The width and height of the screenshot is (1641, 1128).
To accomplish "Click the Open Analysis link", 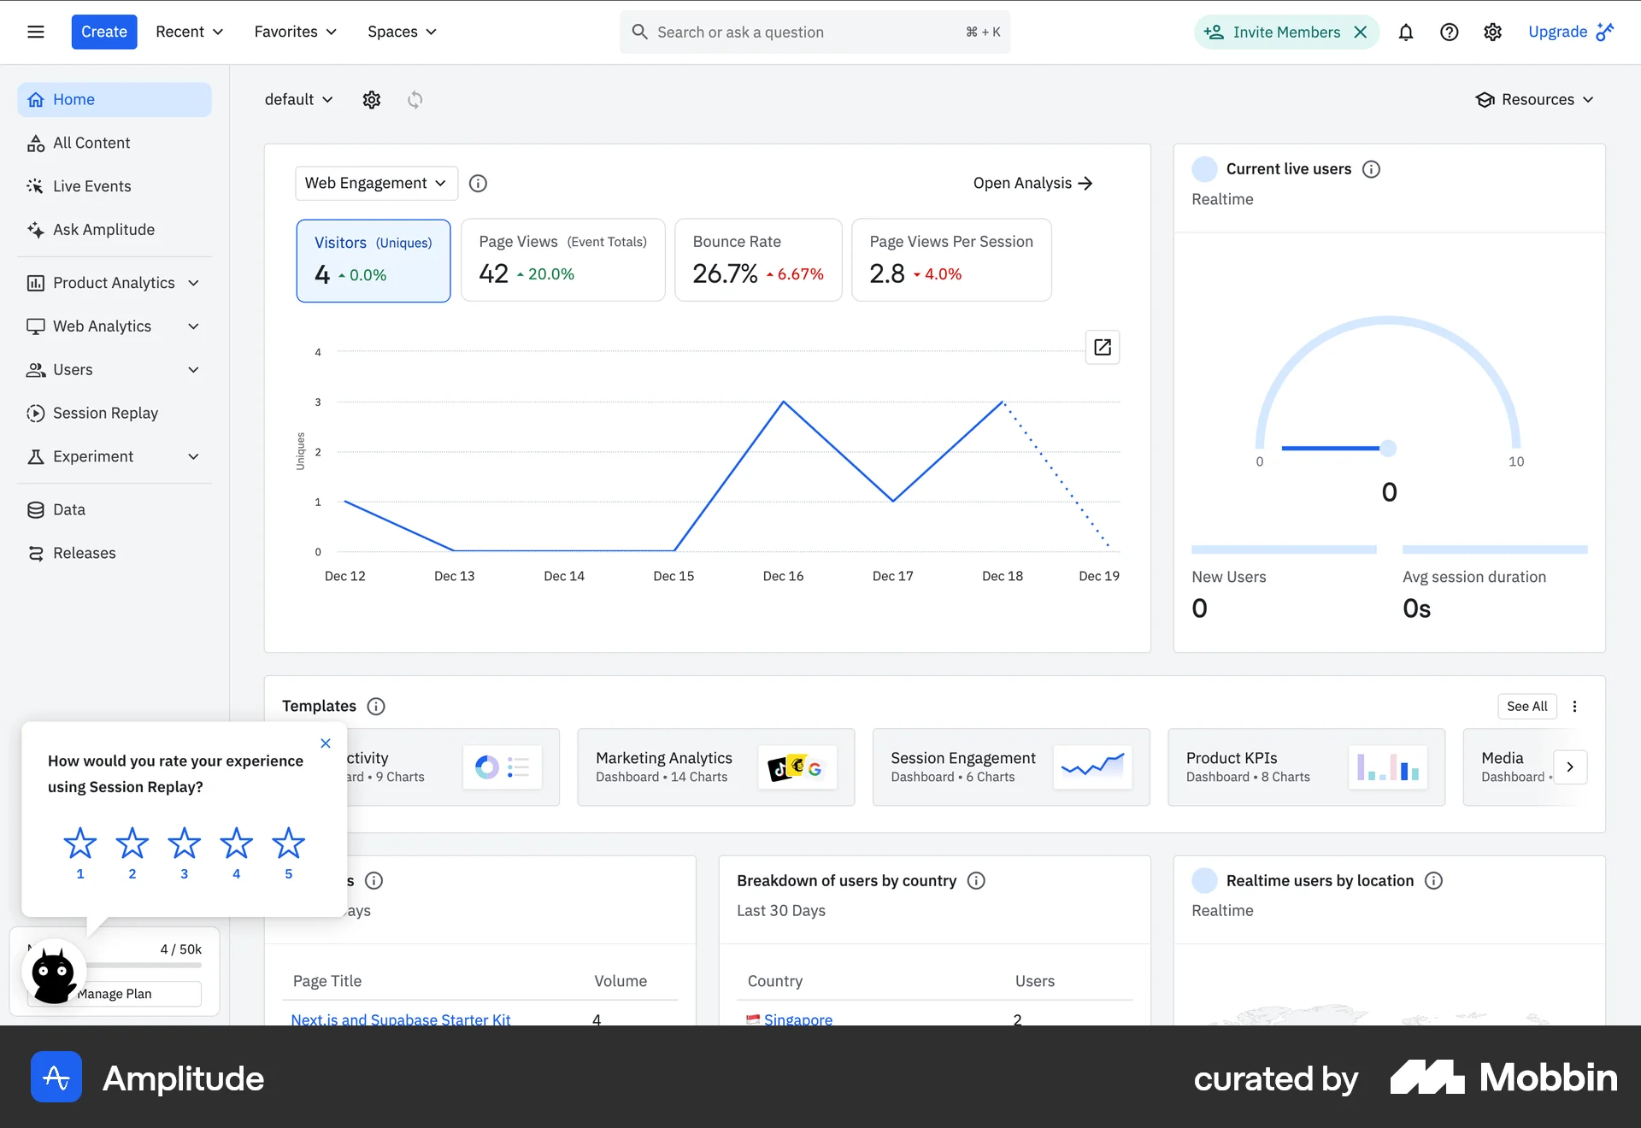I will coord(1032,183).
